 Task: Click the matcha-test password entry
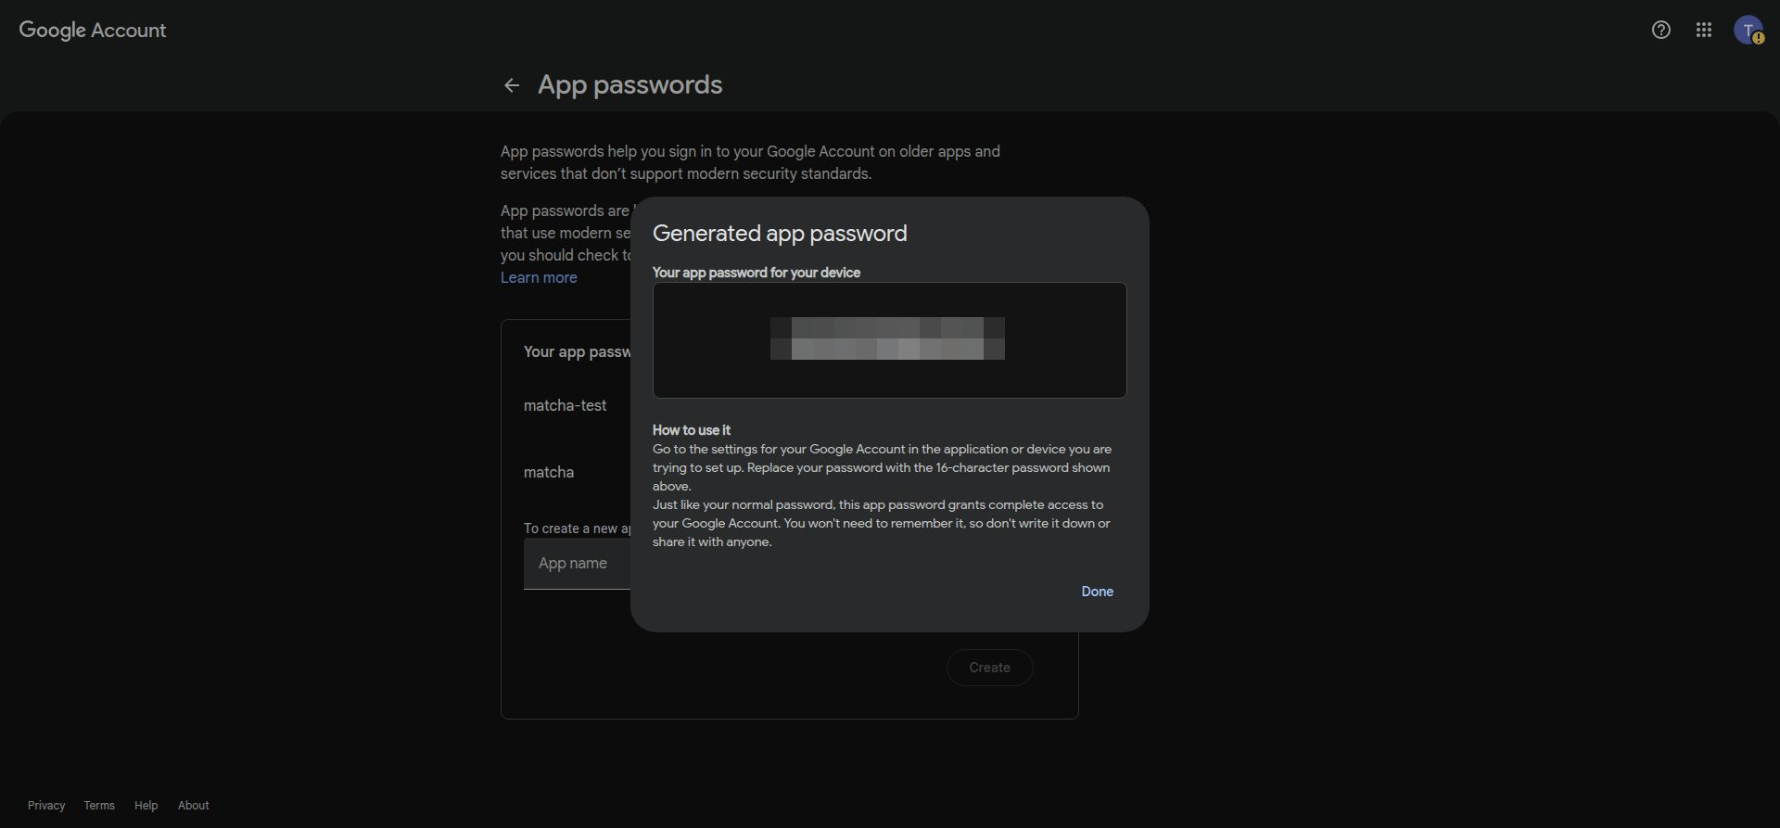click(565, 405)
